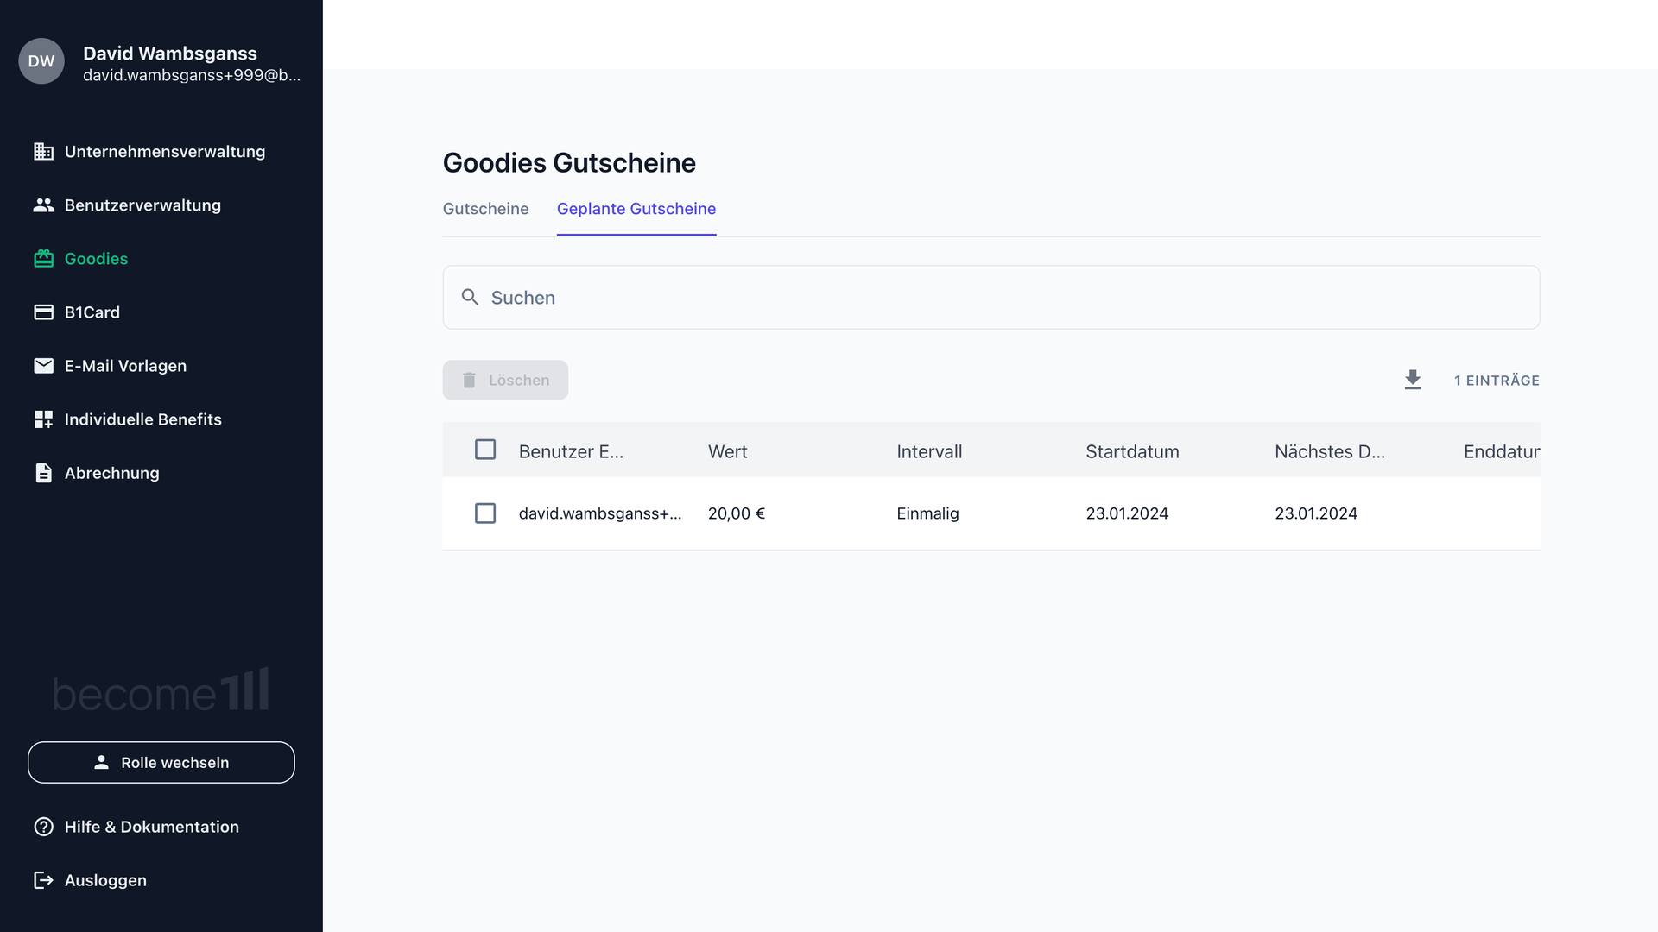Click the Abrechnung document icon
The height and width of the screenshot is (932, 1658).
pos(43,473)
